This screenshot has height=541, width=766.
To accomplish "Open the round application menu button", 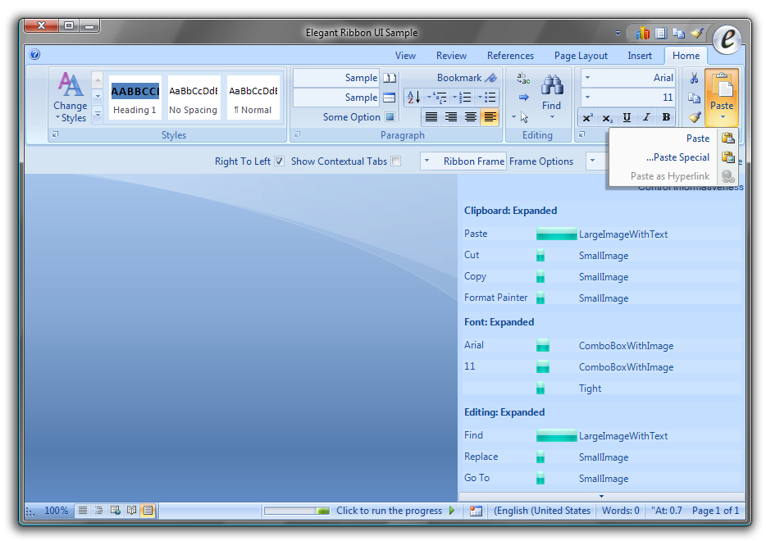I will [727, 39].
